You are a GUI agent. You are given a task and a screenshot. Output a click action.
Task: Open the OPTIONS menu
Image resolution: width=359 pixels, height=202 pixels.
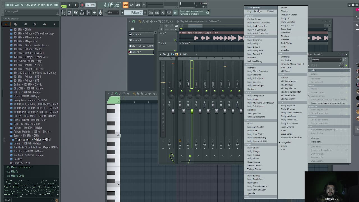click(41, 5)
